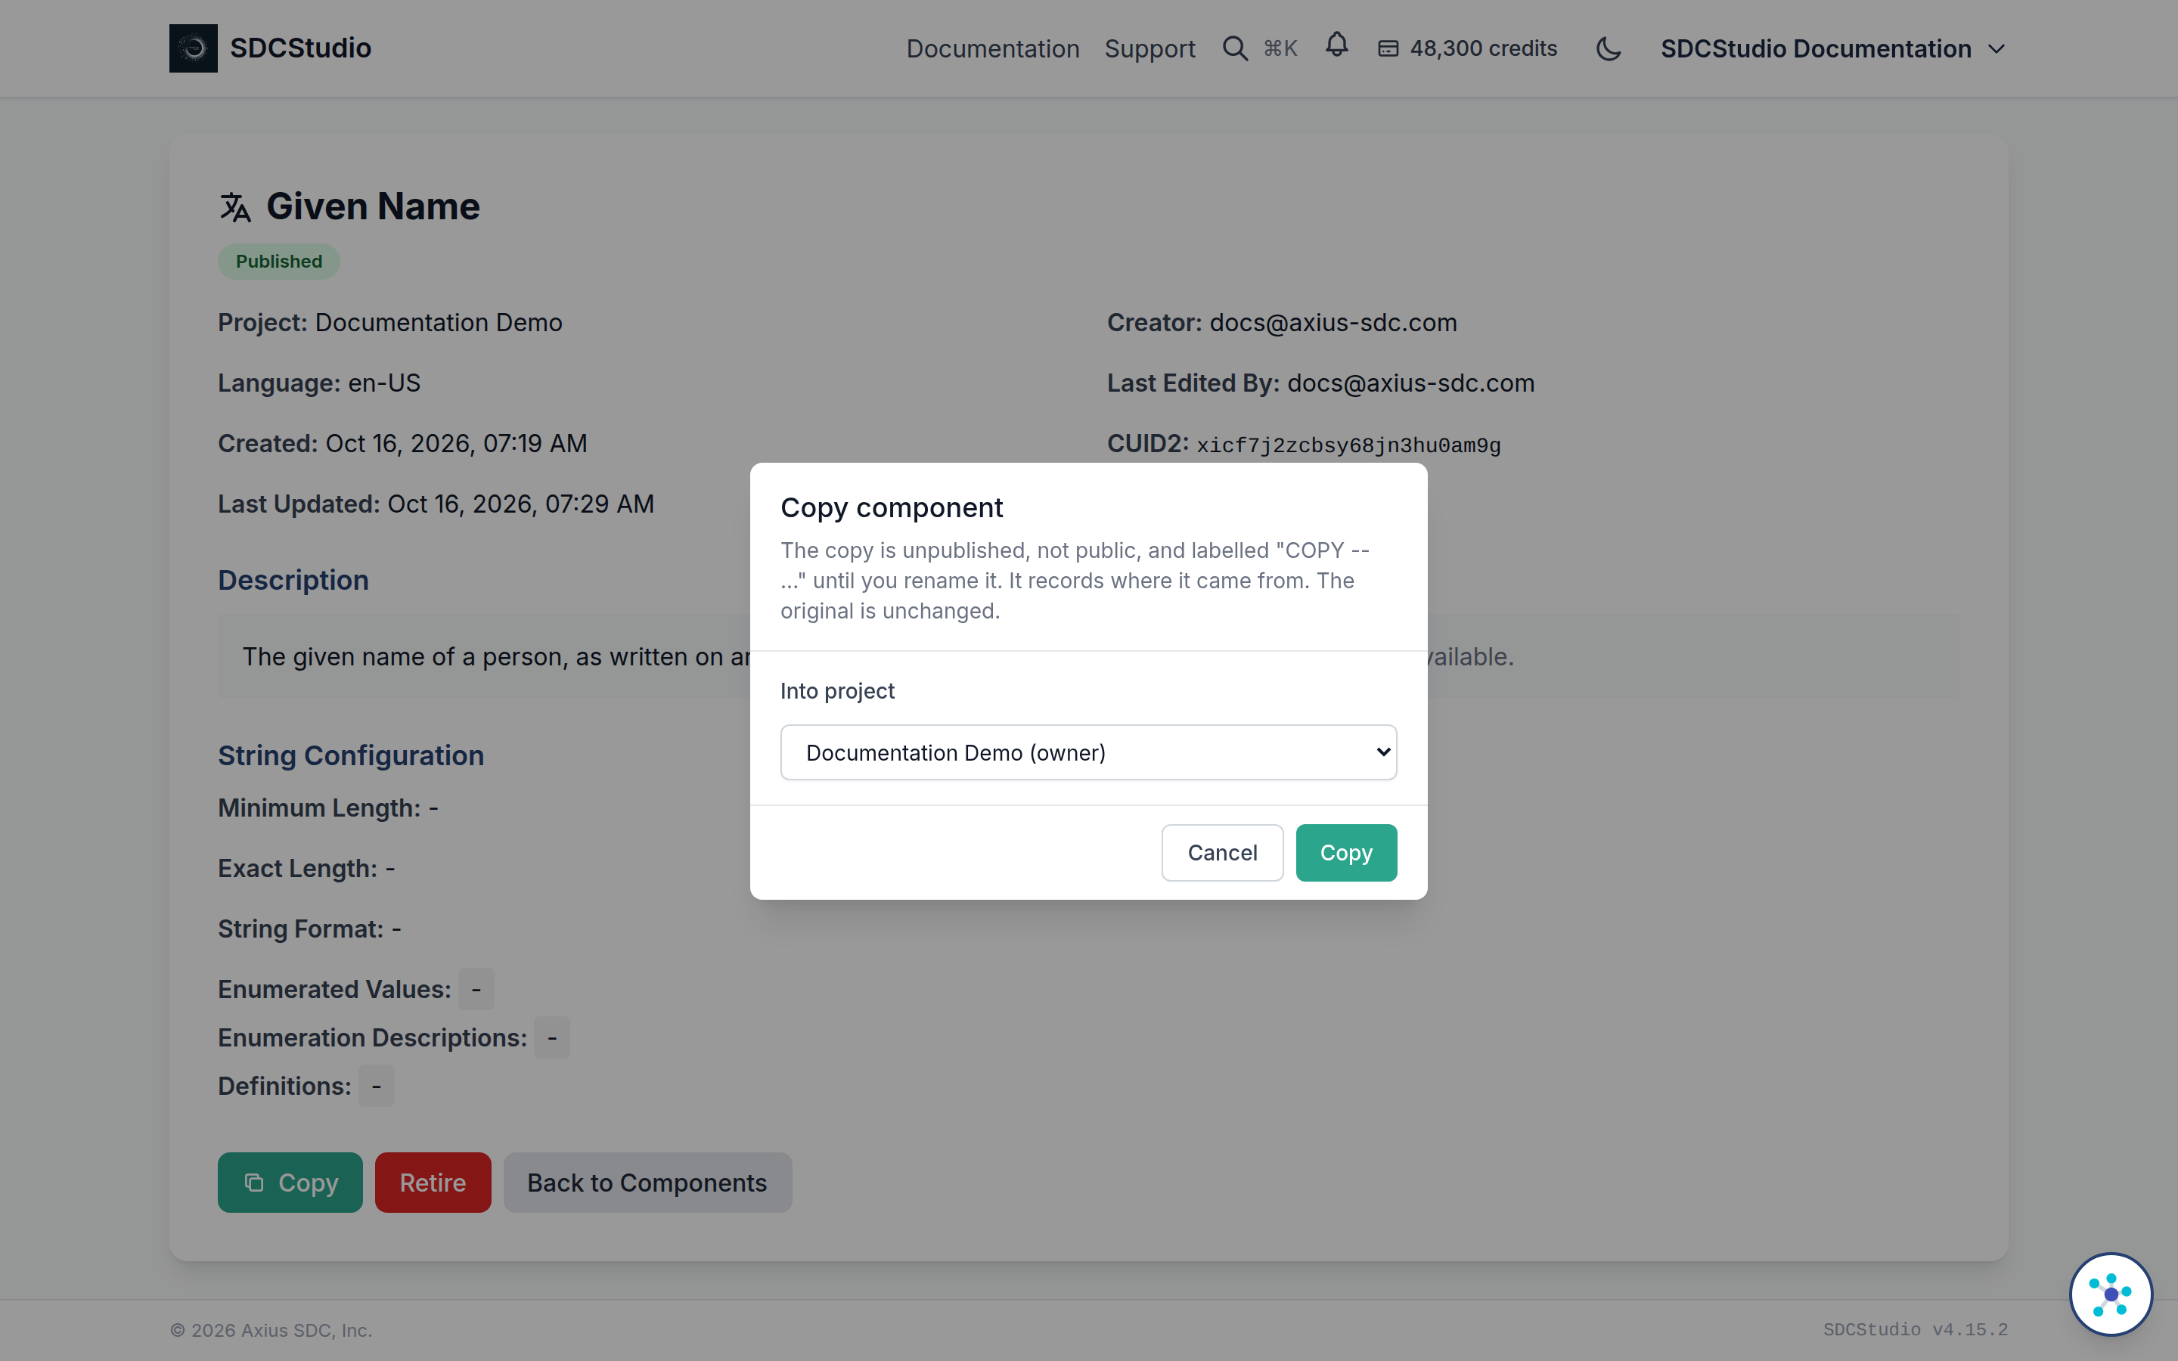Viewport: 2178px width, 1361px height.
Task: Click the credits card icon
Action: pos(1388,48)
